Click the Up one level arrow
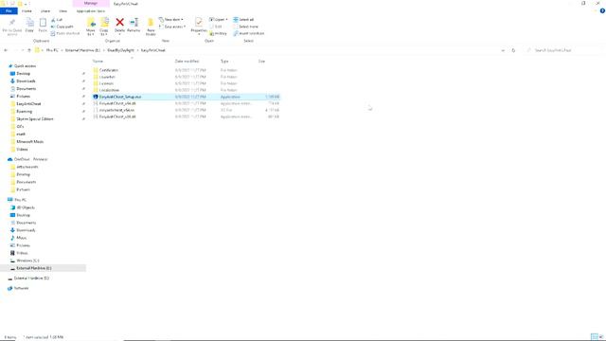 point(29,50)
